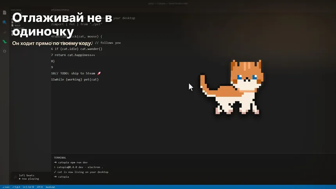The width and height of the screenshot is (336, 189).
Task: Click the pixel cat walking over code
Action: [231, 87]
